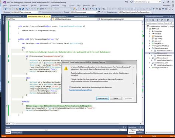Click the Restart debugging icon

coord(86,9)
